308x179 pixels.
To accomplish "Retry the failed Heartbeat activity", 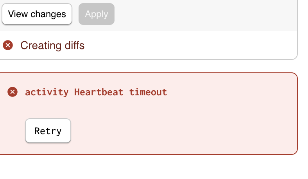I will click(x=48, y=131).
